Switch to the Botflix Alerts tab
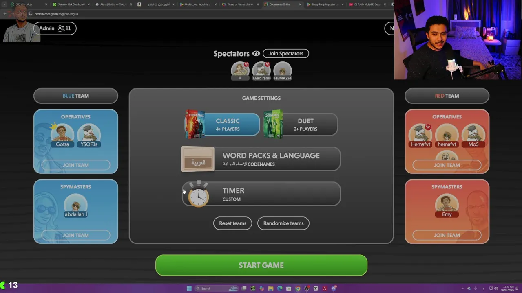The height and width of the screenshot is (293, 522). pos(114,4)
